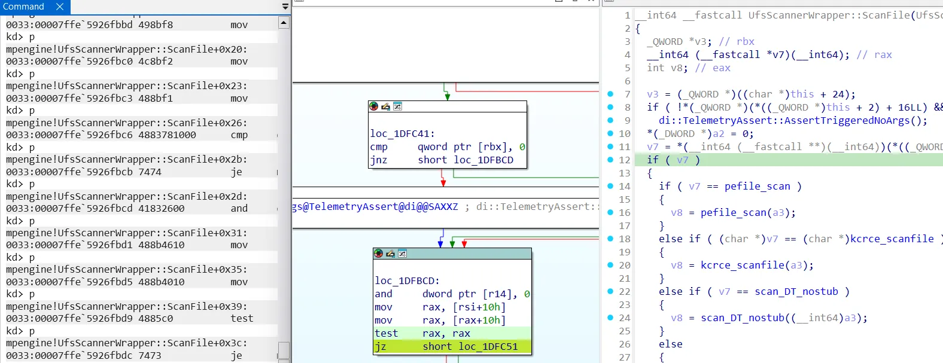Click pencil edit icon on loc_1DFC41 node
The width and height of the screenshot is (943, 363).
click(385, 106)
